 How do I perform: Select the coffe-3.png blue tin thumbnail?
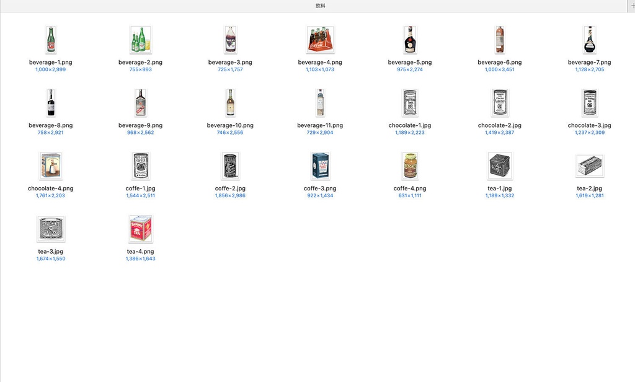(x=321, y=166)
